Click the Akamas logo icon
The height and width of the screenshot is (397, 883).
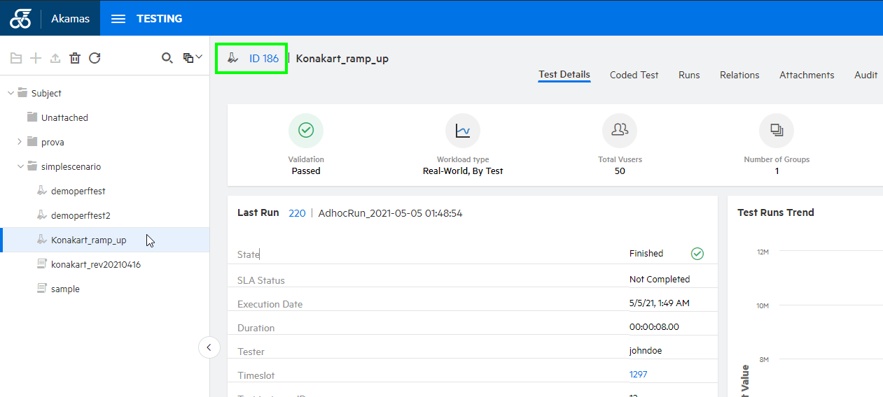coord(20,19)
